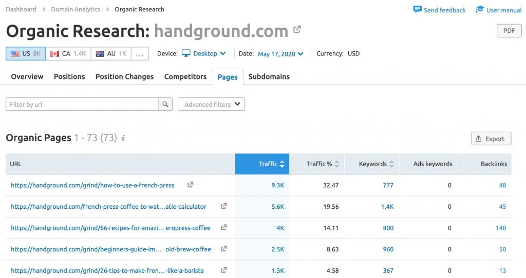The image size is (526, 278).
Task: Click backlinks value 148
Action: coord(501,228)
